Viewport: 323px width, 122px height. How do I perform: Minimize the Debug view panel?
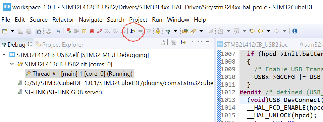tap(200, 42)
